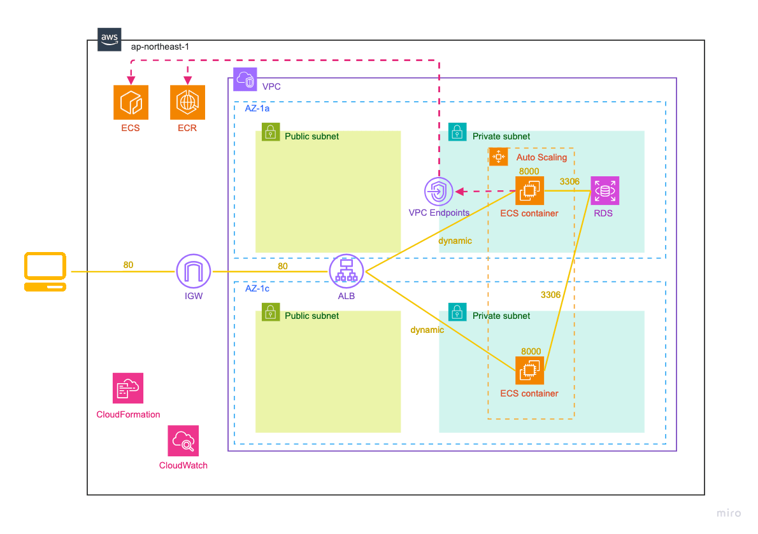
Task: Select the 3306 label on lower RDS line
Action: pyautogui.click(x=550, y=295)
